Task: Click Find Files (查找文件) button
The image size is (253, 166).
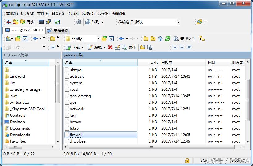Action: (x=185, y=39)
